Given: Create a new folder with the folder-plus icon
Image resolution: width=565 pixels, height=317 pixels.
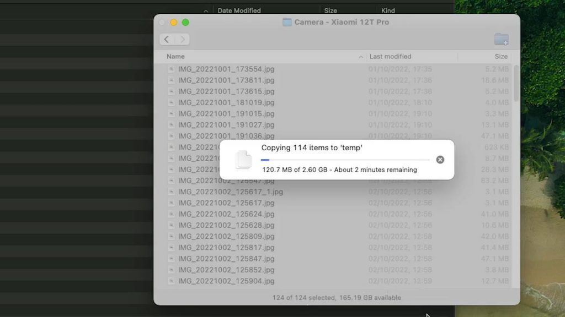Looking at the screenshot, I should [501, 39].
